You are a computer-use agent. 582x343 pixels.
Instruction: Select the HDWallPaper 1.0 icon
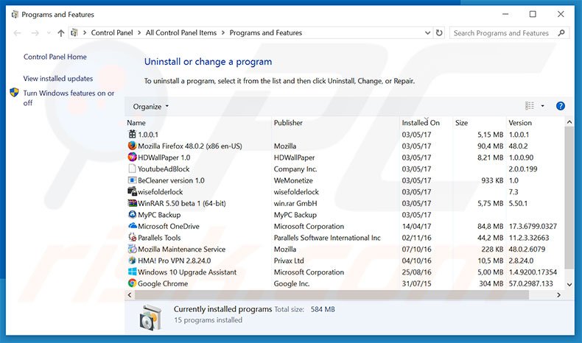pos(132,158)
